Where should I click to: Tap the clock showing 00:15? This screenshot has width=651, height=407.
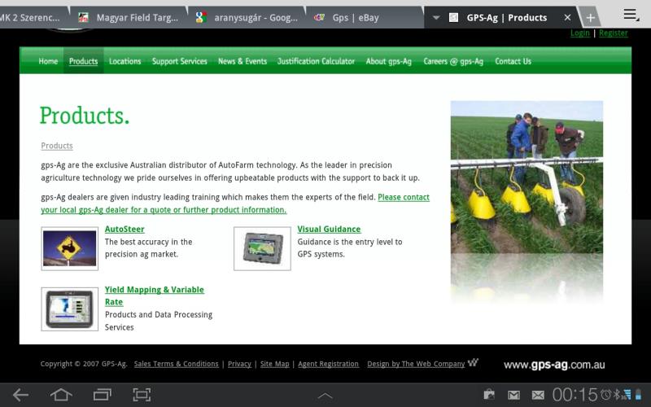[x=575, y=395]
